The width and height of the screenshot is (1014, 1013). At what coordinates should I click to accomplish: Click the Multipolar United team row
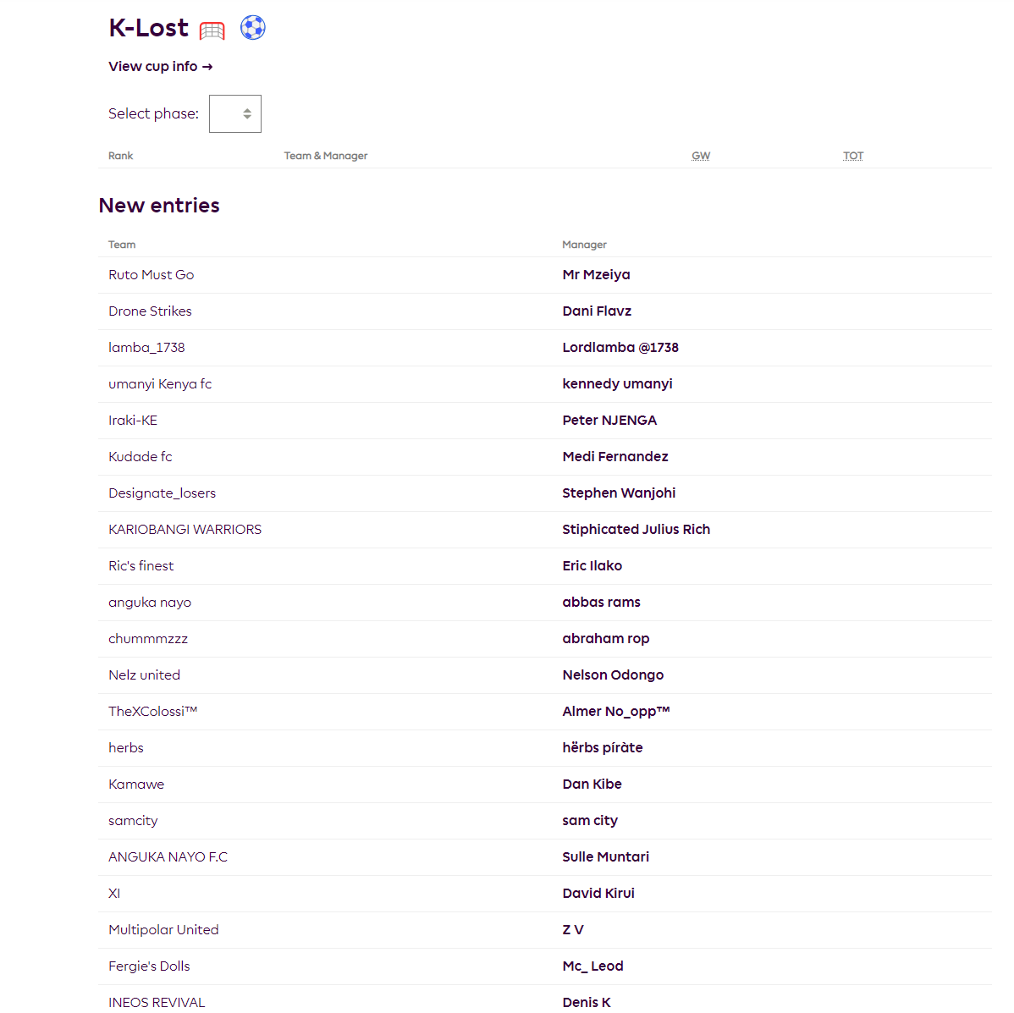click(x=544, y=929)
